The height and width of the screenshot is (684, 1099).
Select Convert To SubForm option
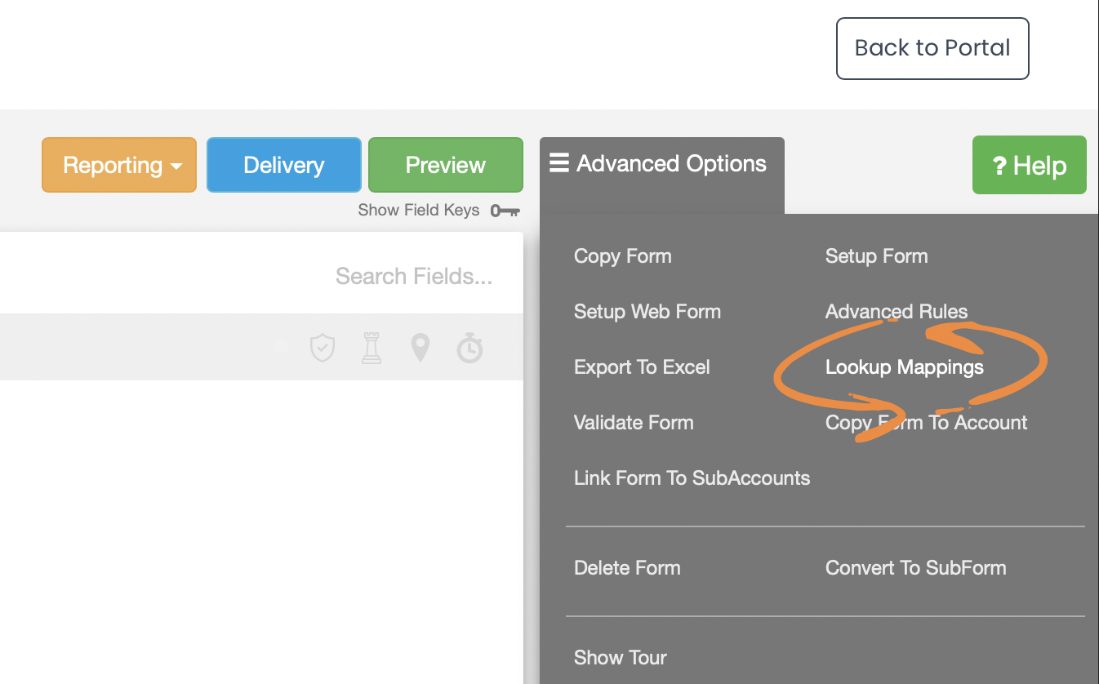(915, 568)
